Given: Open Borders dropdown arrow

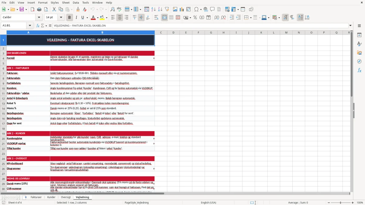Looking at the screenshot, I should click(x=251, y=18).
